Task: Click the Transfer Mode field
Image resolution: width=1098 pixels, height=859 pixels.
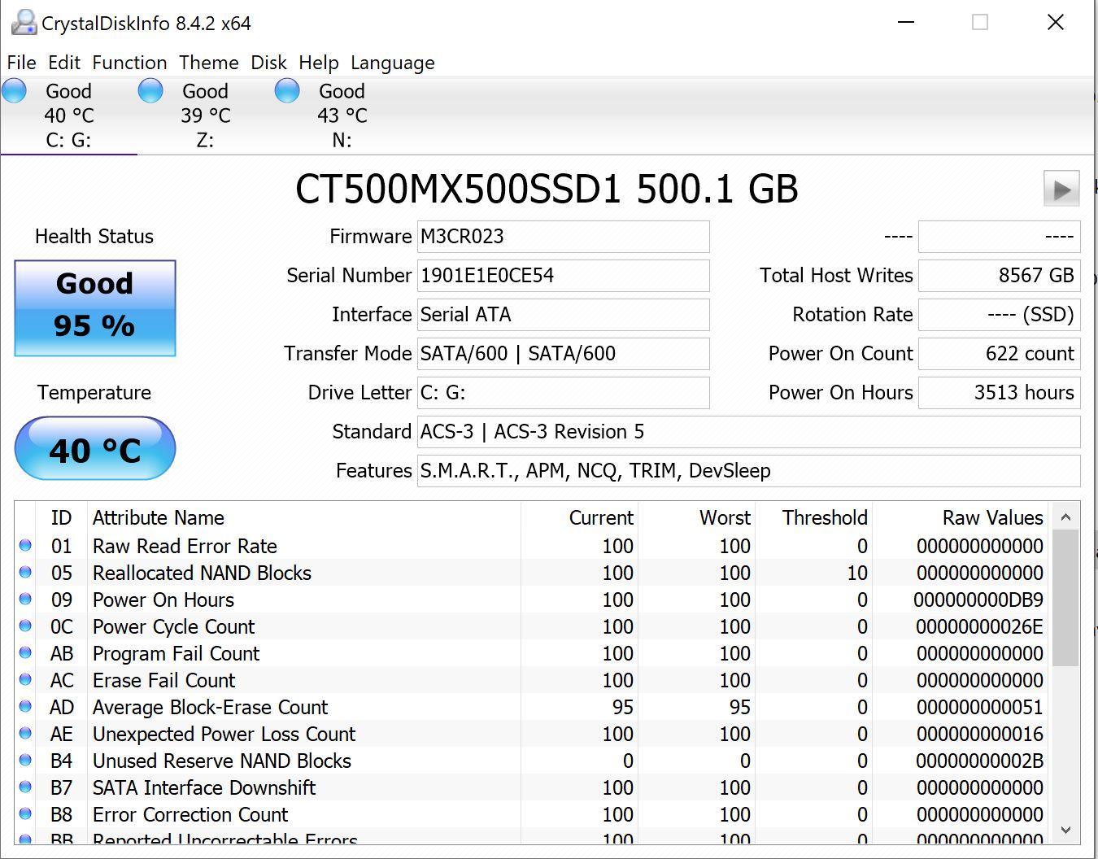Action: point(563,354)
